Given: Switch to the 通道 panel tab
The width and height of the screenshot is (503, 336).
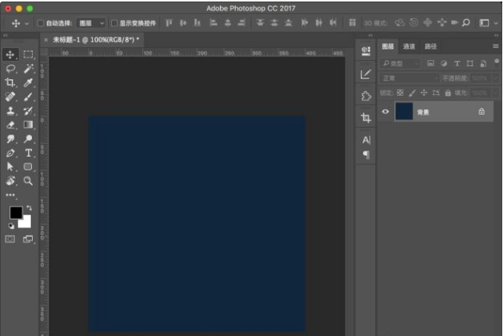Looking at the screenshot, I should pyautogui.click(x=409, y=47).
